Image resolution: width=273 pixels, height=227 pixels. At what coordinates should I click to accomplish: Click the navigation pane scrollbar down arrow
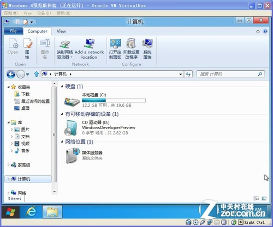point(54,192)
